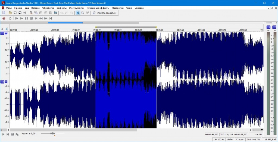The height and width of the screenshot is (142, 278).
Task: Click the right scroll arrow under the waveform
Action: (251, 130)
